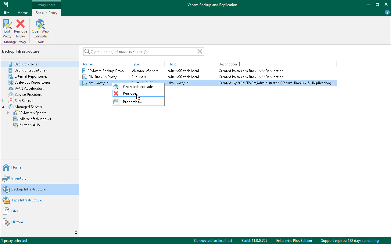391x244 pixels.
Task: Click the Backup Repositories tree icon
Action: pyautogui.click(x=10, y=70)
